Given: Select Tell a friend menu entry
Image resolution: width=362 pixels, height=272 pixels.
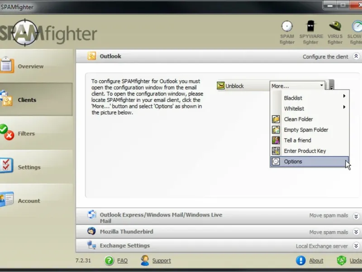Looking at the screenshot, I should 310,141.
